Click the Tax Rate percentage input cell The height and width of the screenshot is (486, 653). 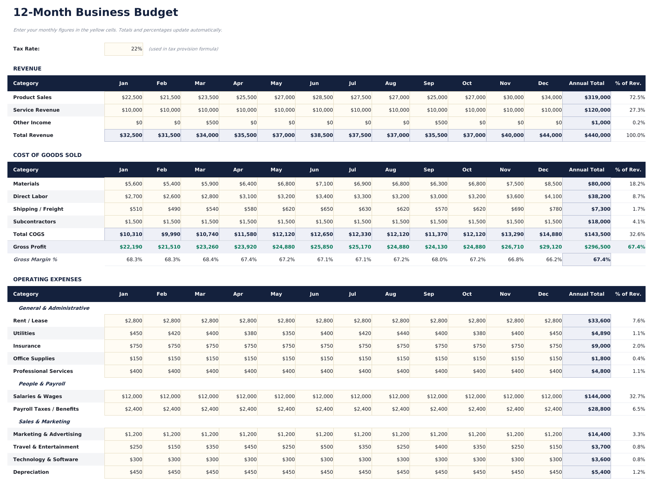[124, 49]
